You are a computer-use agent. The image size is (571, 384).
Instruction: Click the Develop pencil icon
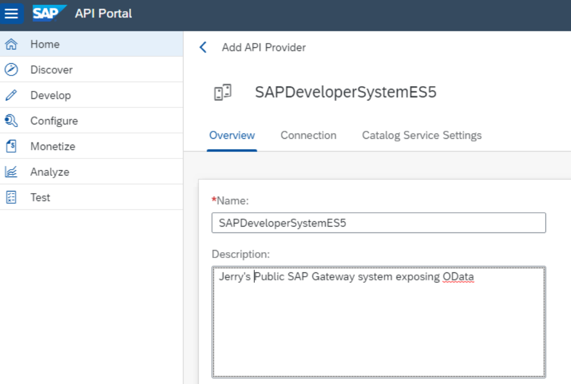pyautogui.click(x=11, y=95)
